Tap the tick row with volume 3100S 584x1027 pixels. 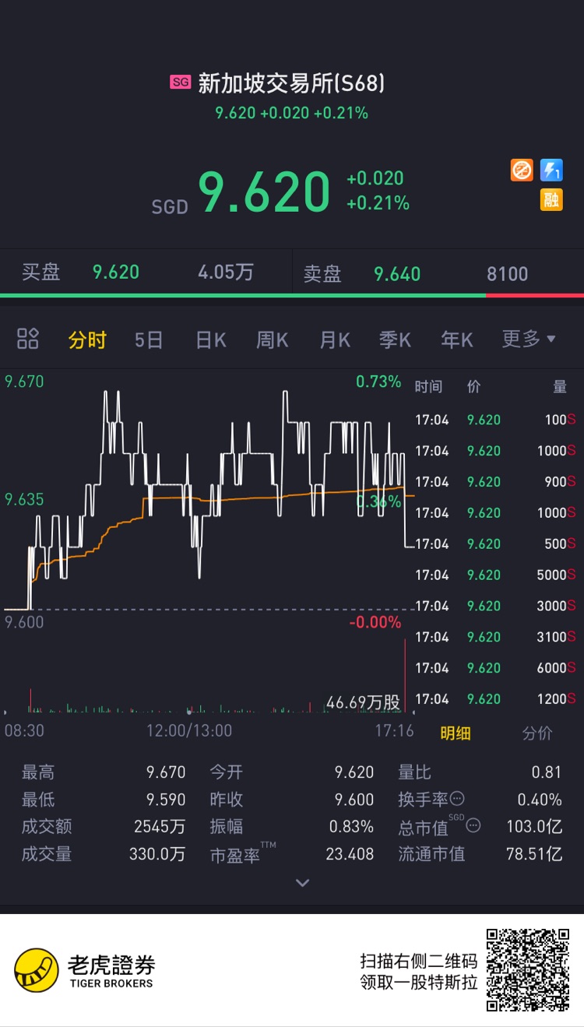[495, 637]
